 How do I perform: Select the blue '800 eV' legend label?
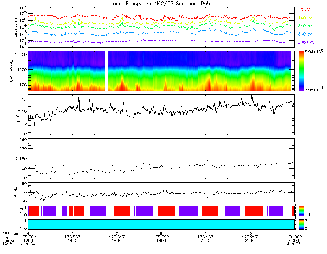[305, 34]
